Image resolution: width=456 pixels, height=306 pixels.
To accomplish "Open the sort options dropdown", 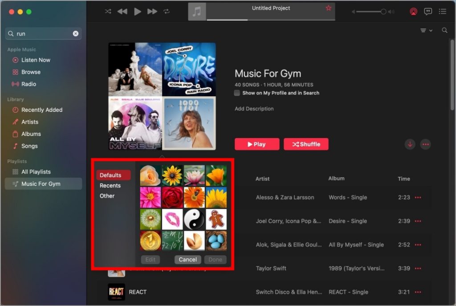I will tap(426, 30).
